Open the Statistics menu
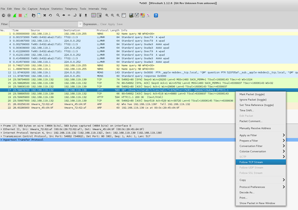This screenshot has width=298, height=210. click(x=57, y=8)
